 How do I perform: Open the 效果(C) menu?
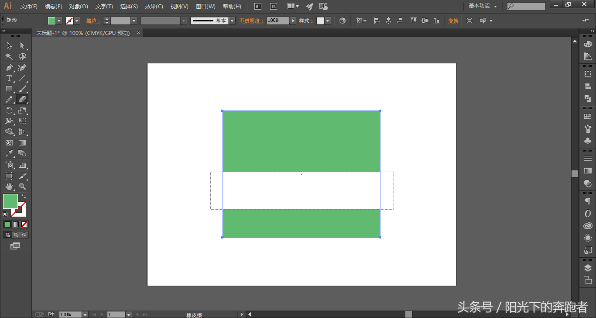(x=154, y=7)
